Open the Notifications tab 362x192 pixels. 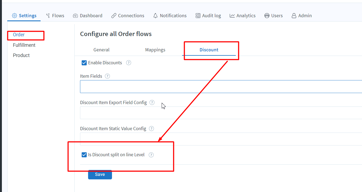click(170, 16)
